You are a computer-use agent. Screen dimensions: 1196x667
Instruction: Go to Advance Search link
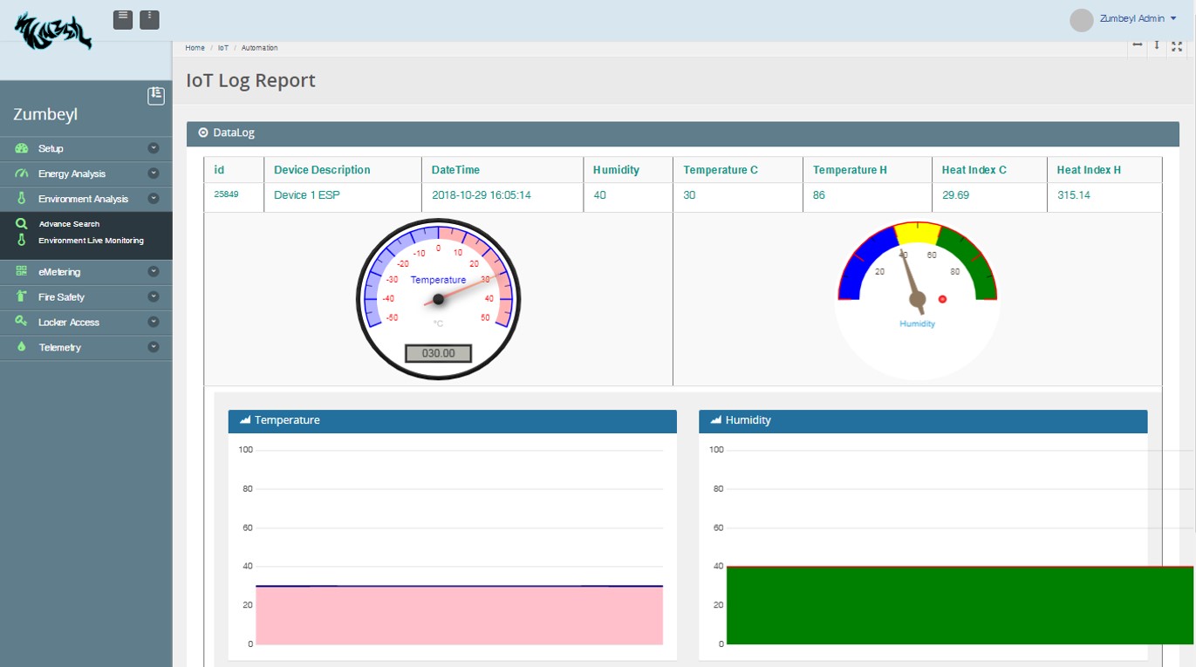pyautogui.click(x=69, y=224)
